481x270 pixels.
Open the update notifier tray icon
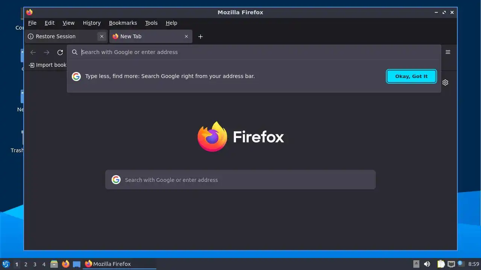click(x=461, y=264)
